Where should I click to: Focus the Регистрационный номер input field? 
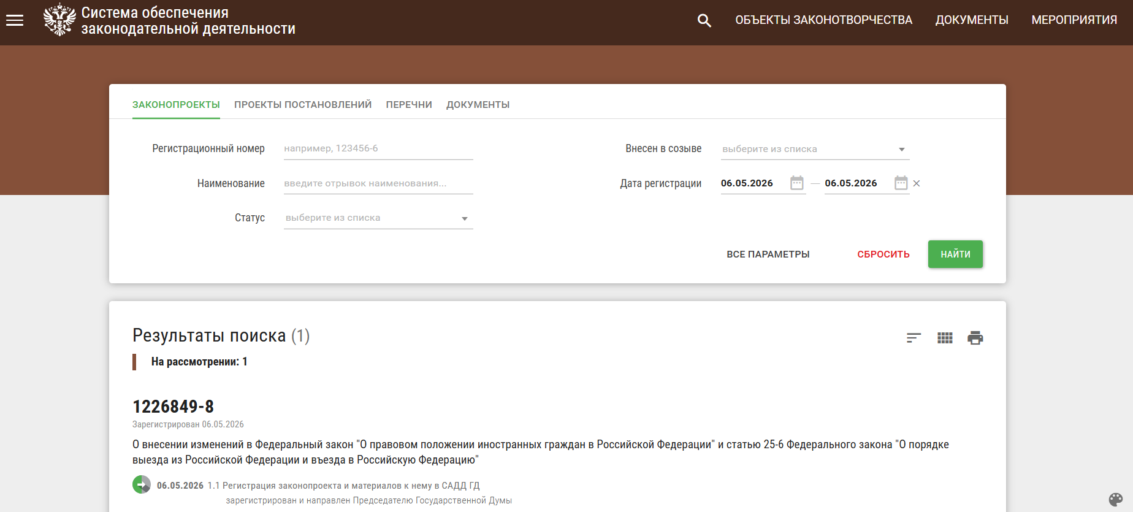(x=378, y=149)
